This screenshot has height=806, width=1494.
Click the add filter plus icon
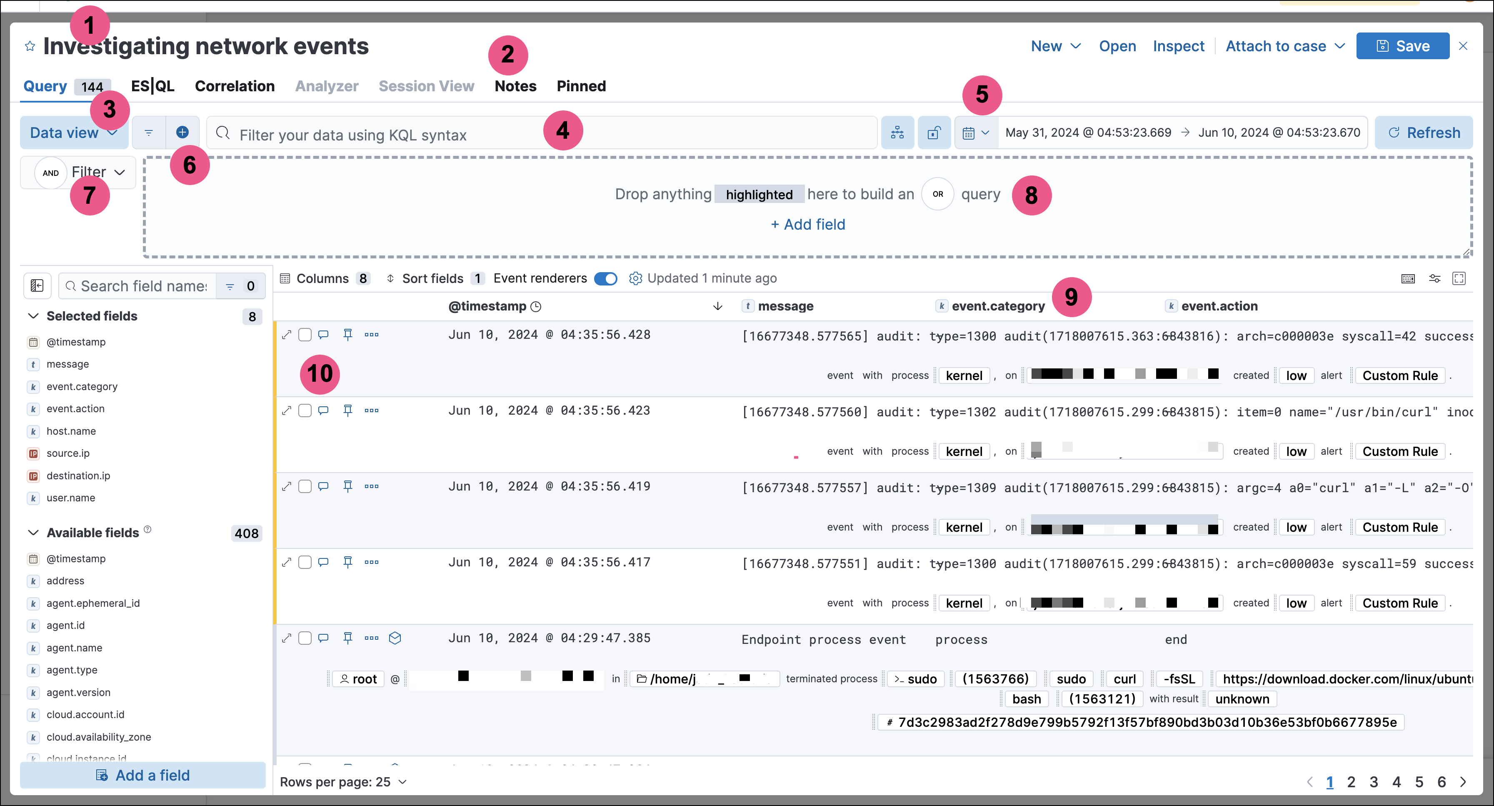coord(182,133)
